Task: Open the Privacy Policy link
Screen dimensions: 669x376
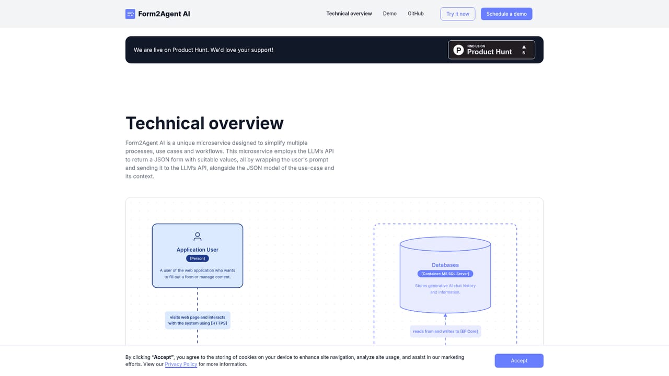Action: pos(181,364)
